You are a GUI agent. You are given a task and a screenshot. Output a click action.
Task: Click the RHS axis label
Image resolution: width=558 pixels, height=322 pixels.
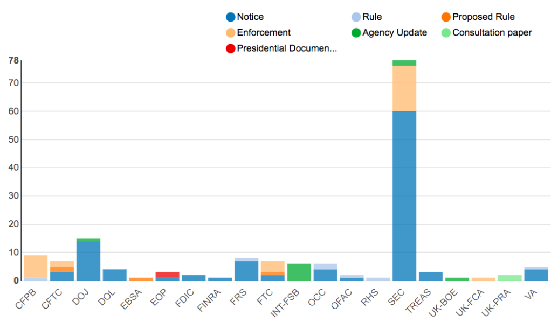click(370, 297)
